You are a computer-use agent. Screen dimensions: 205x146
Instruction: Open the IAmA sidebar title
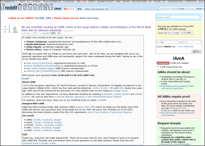point(179,59)
